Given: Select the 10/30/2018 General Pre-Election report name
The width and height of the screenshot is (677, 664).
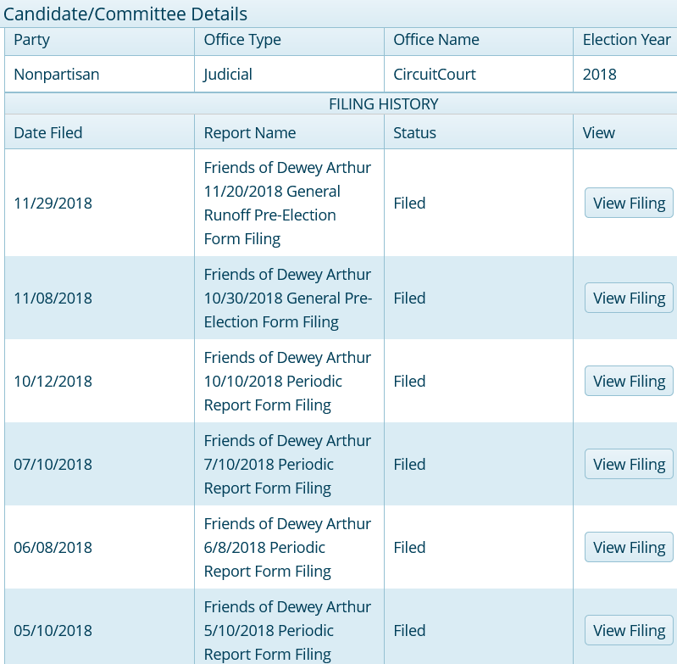Looking at the screenshot, I should point(287,299).
